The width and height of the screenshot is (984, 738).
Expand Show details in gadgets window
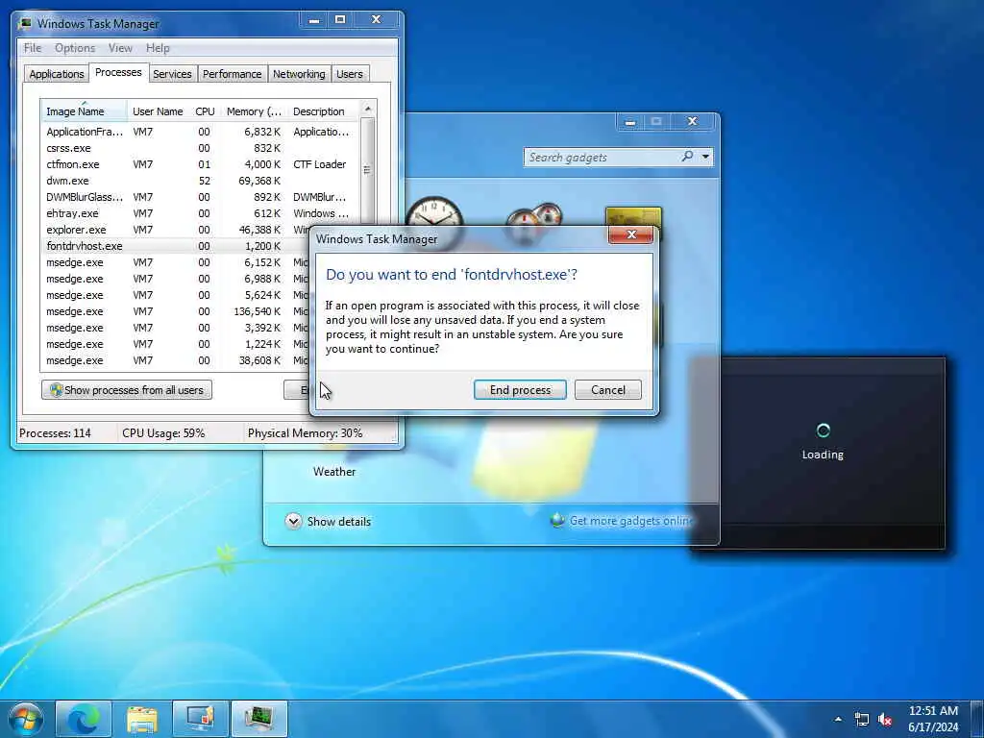point(329,522)
